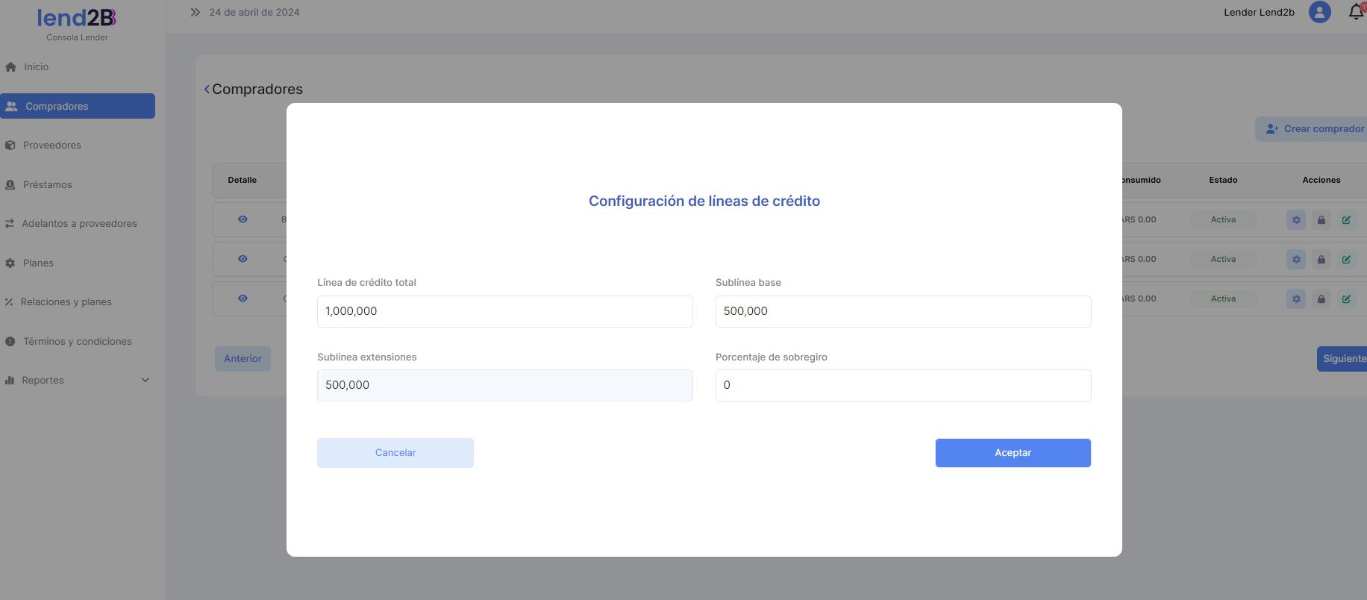View details with second row eye icon
Screen dimensions: 1367x600
(243, 259)
